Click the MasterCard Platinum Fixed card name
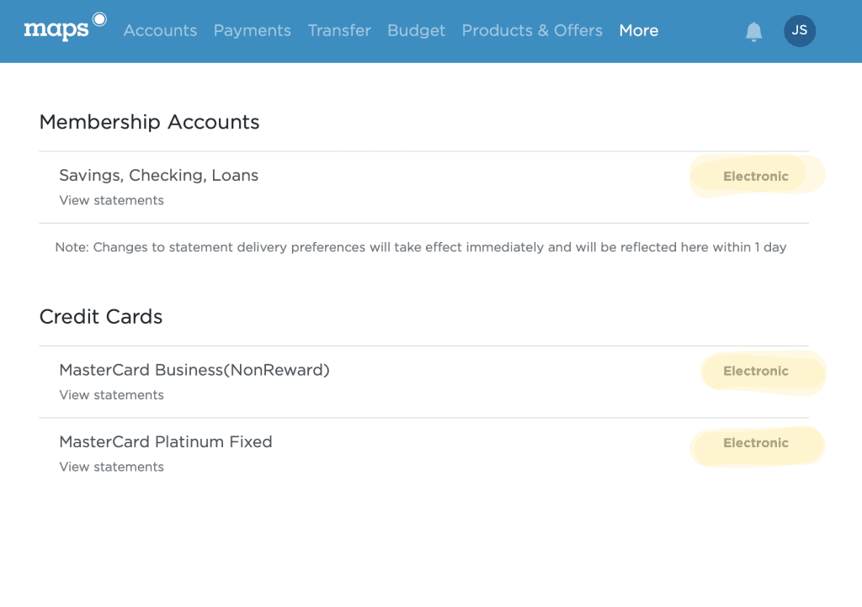862x607 pixels. (165, 442)
